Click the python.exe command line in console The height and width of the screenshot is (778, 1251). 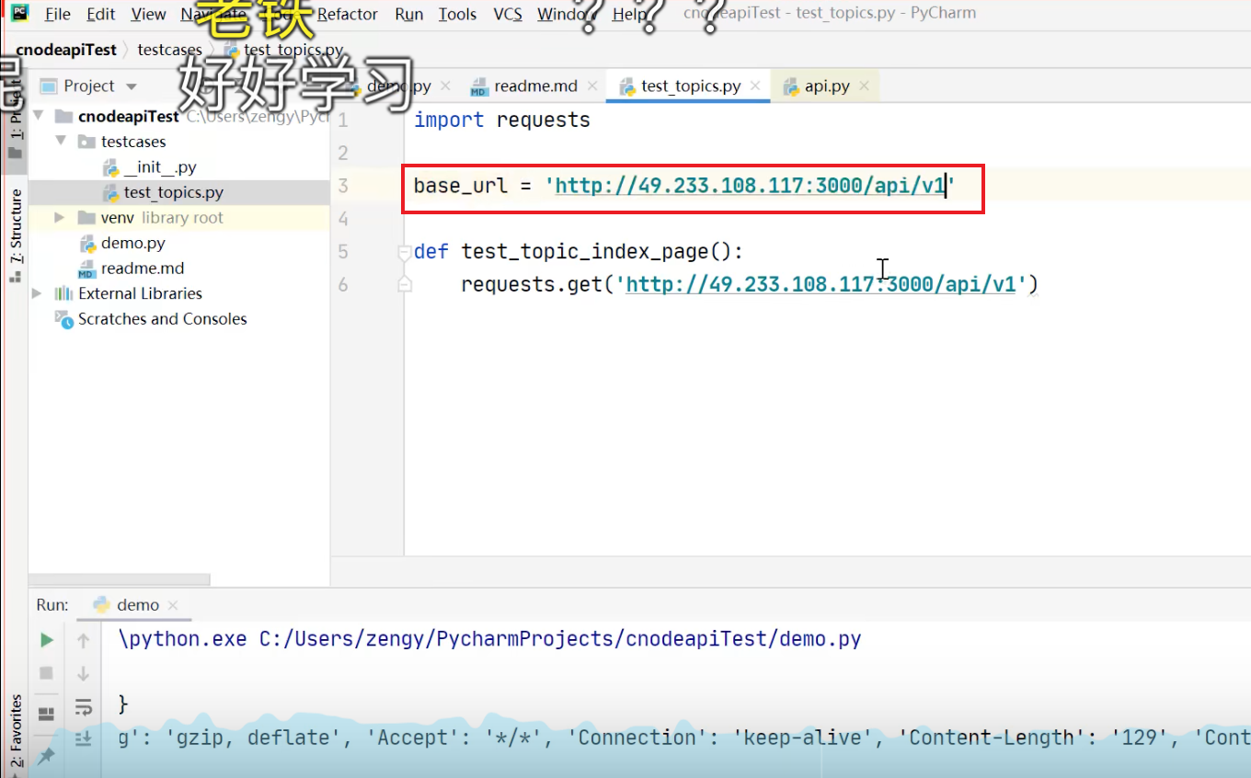tap(490, 639)
